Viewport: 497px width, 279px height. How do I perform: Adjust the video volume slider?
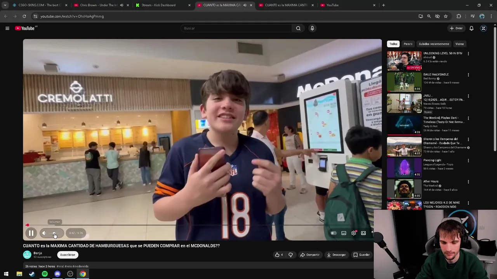55,233
